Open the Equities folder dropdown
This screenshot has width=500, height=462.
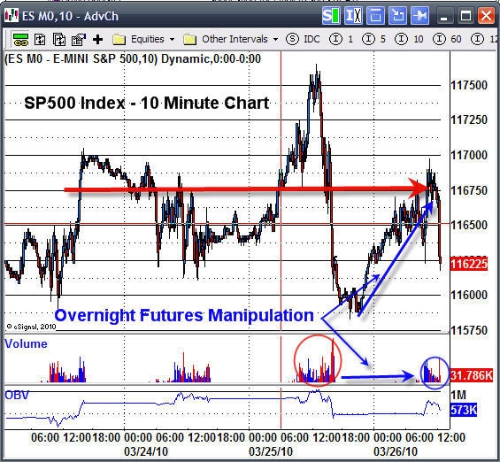click(143, 40)
